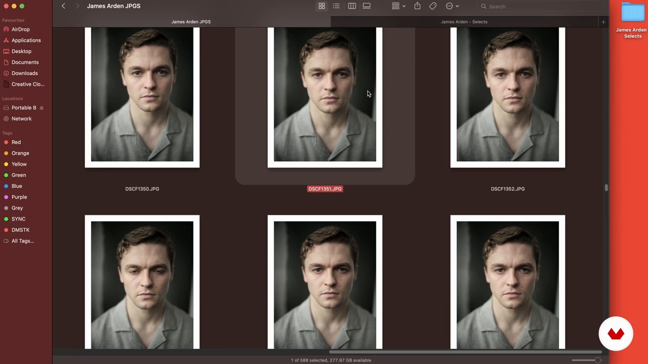This screenshot has height=364, width=648.
Task: Switch to column view
Action: [x=352, y=6]
